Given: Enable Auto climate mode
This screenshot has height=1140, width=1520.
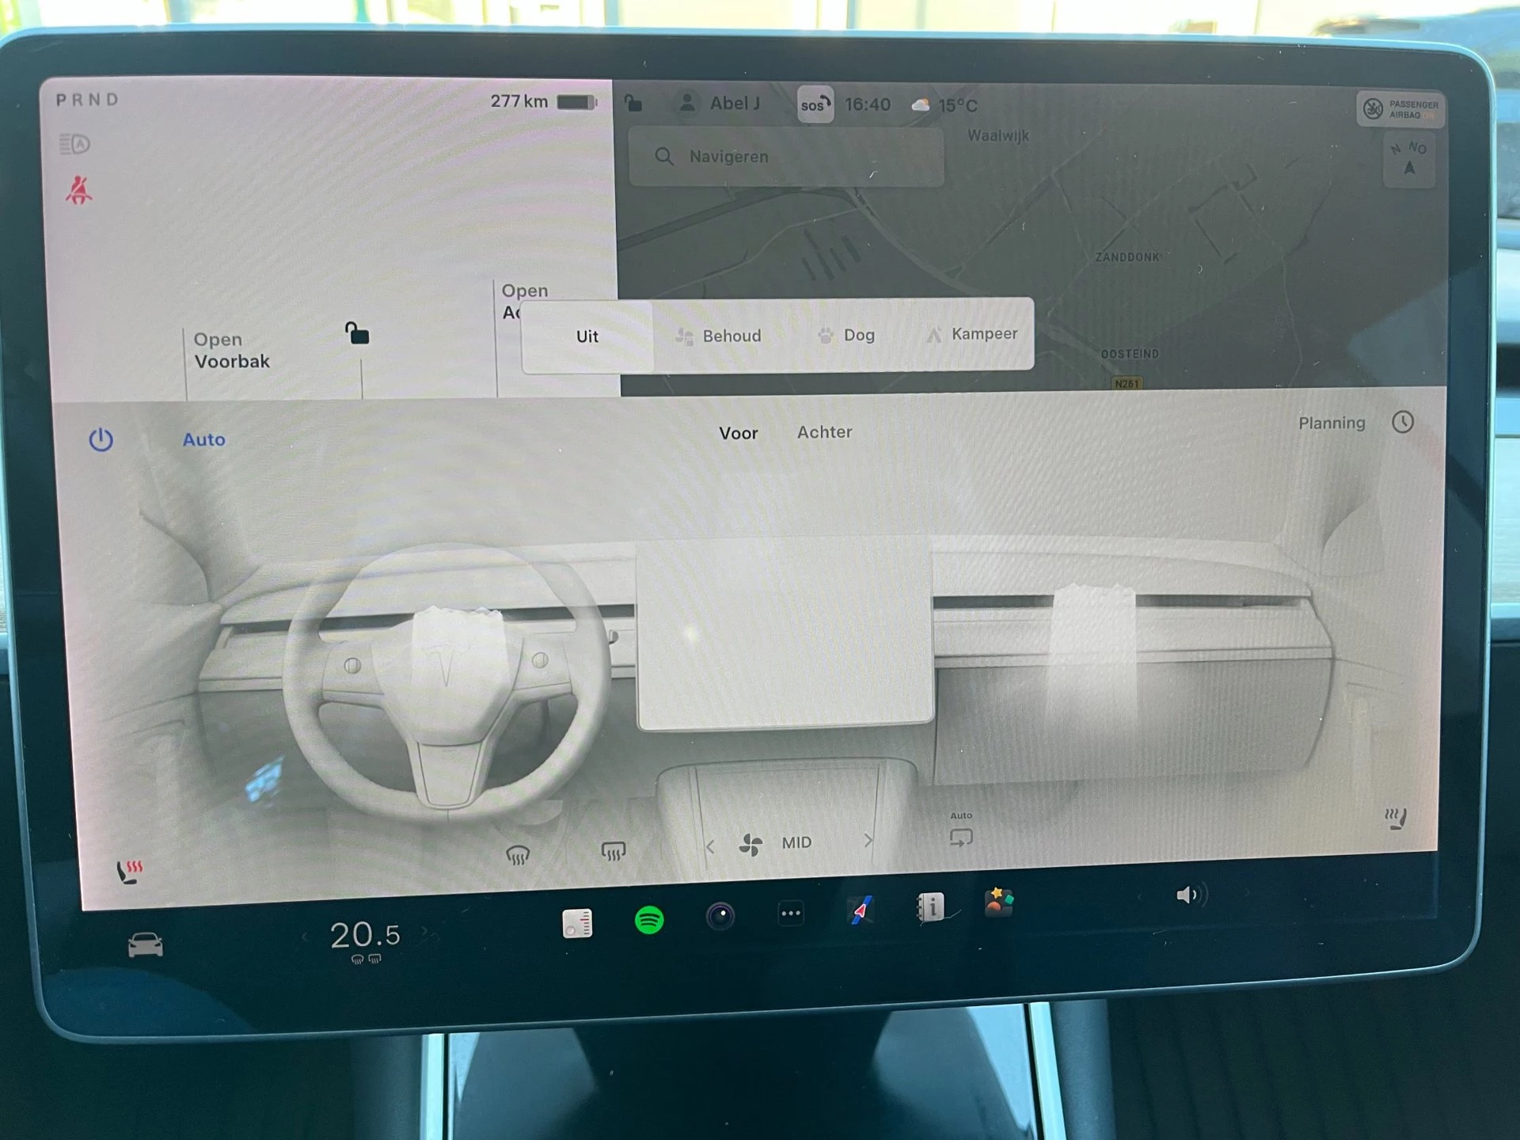Looking at the screenshot, I should click(203, 439).
